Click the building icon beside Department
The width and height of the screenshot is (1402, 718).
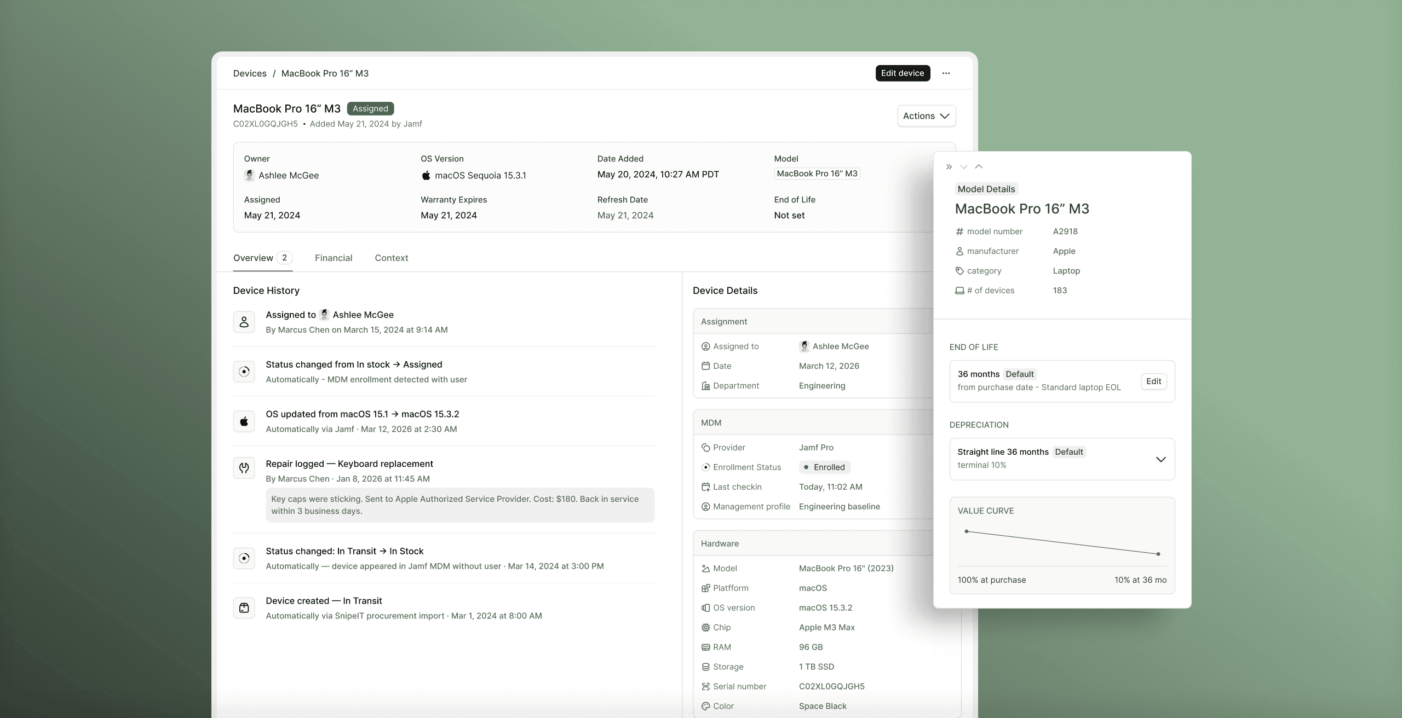click(706, 386)
